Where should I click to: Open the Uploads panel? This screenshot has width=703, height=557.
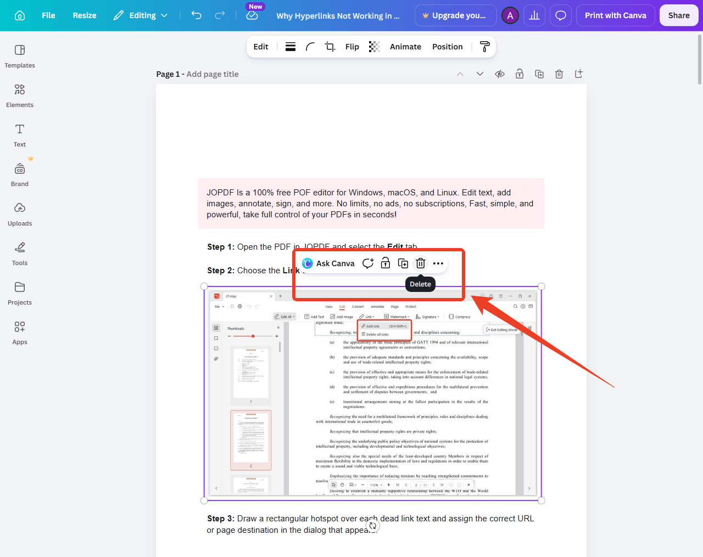click(x=20, y=214)
